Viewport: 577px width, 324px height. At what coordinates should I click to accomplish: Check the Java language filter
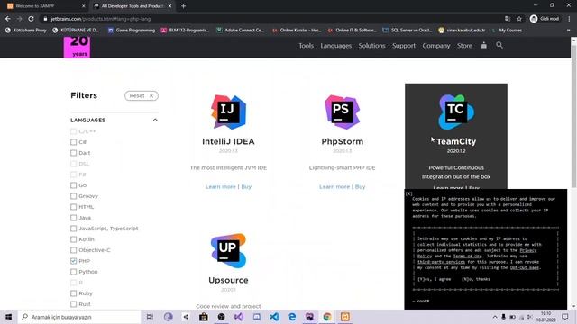click(74, 218)
